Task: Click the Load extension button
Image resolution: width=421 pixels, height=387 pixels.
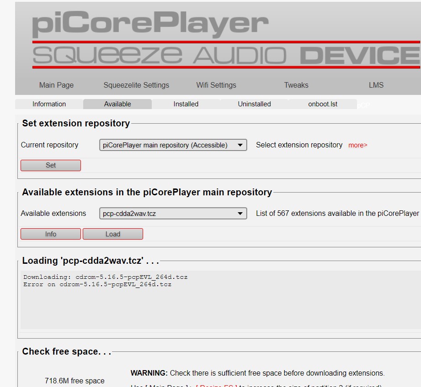Action: click(x=113, y=234)
